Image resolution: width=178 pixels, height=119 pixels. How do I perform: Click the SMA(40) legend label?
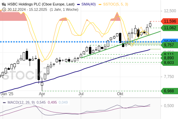pos(89,4)
